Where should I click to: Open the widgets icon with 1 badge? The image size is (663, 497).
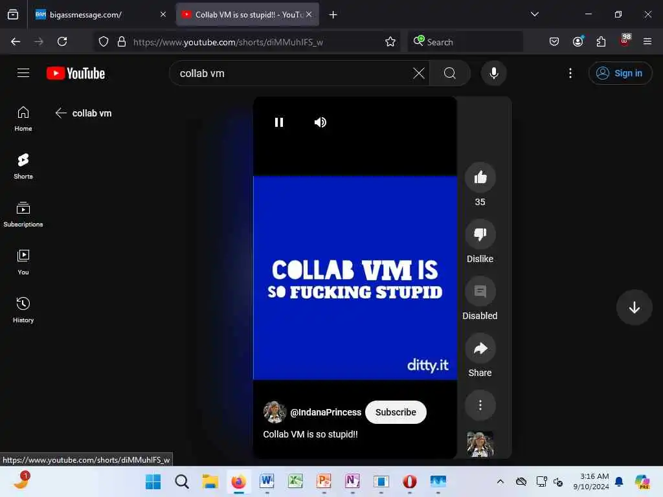[21, 481]
